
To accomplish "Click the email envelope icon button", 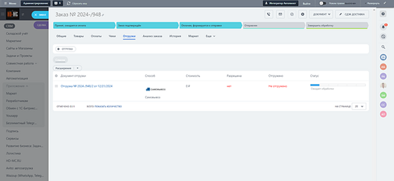I will tap(280, 14).
